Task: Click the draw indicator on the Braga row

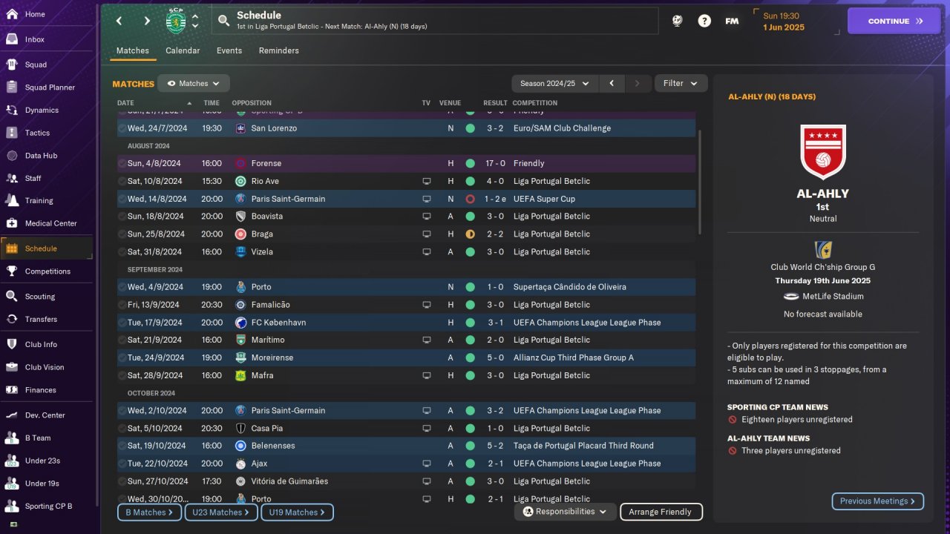Action: (470, 234)
